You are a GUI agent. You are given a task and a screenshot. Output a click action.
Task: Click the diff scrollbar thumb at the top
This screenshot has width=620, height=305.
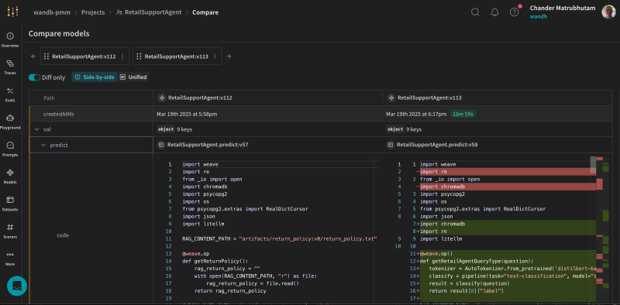tap(593, 164)
